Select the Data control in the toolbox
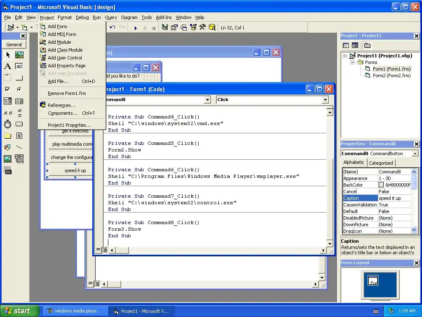 coord(19,159)
